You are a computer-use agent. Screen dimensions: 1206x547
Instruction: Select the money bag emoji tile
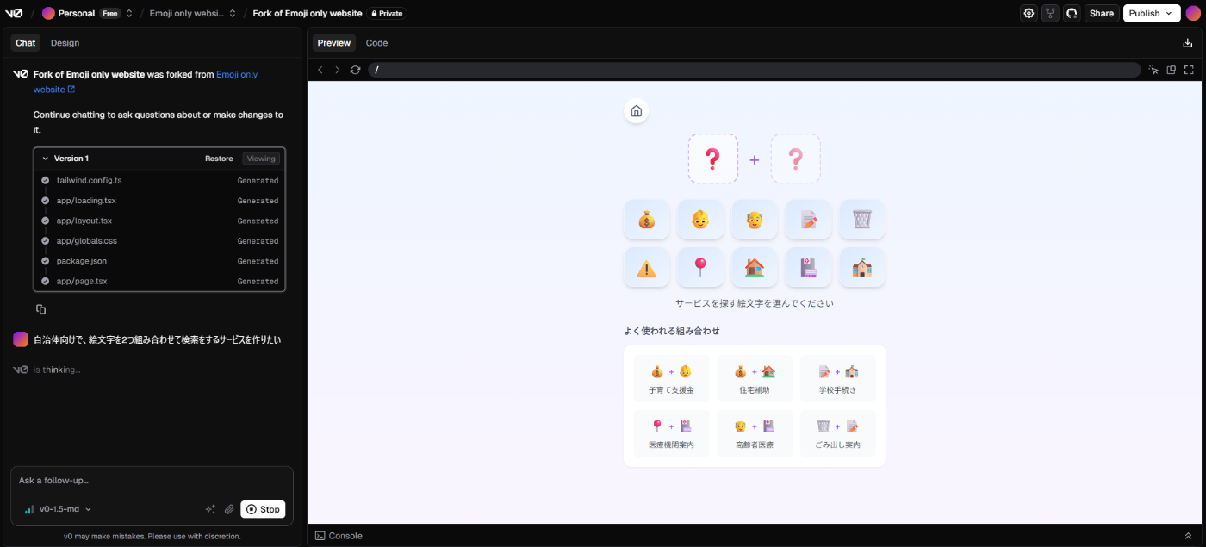647,220
